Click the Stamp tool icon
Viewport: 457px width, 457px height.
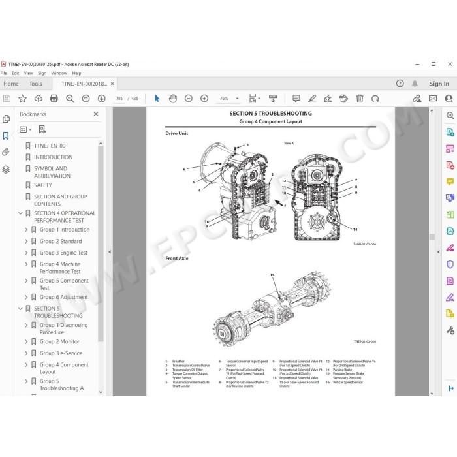click(343, 99)
